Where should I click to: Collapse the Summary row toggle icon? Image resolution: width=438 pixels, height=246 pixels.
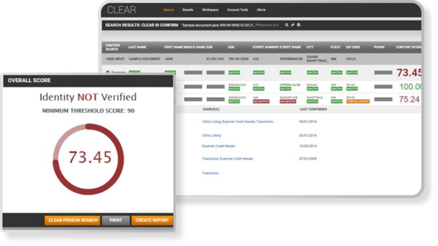click(108, 72)
